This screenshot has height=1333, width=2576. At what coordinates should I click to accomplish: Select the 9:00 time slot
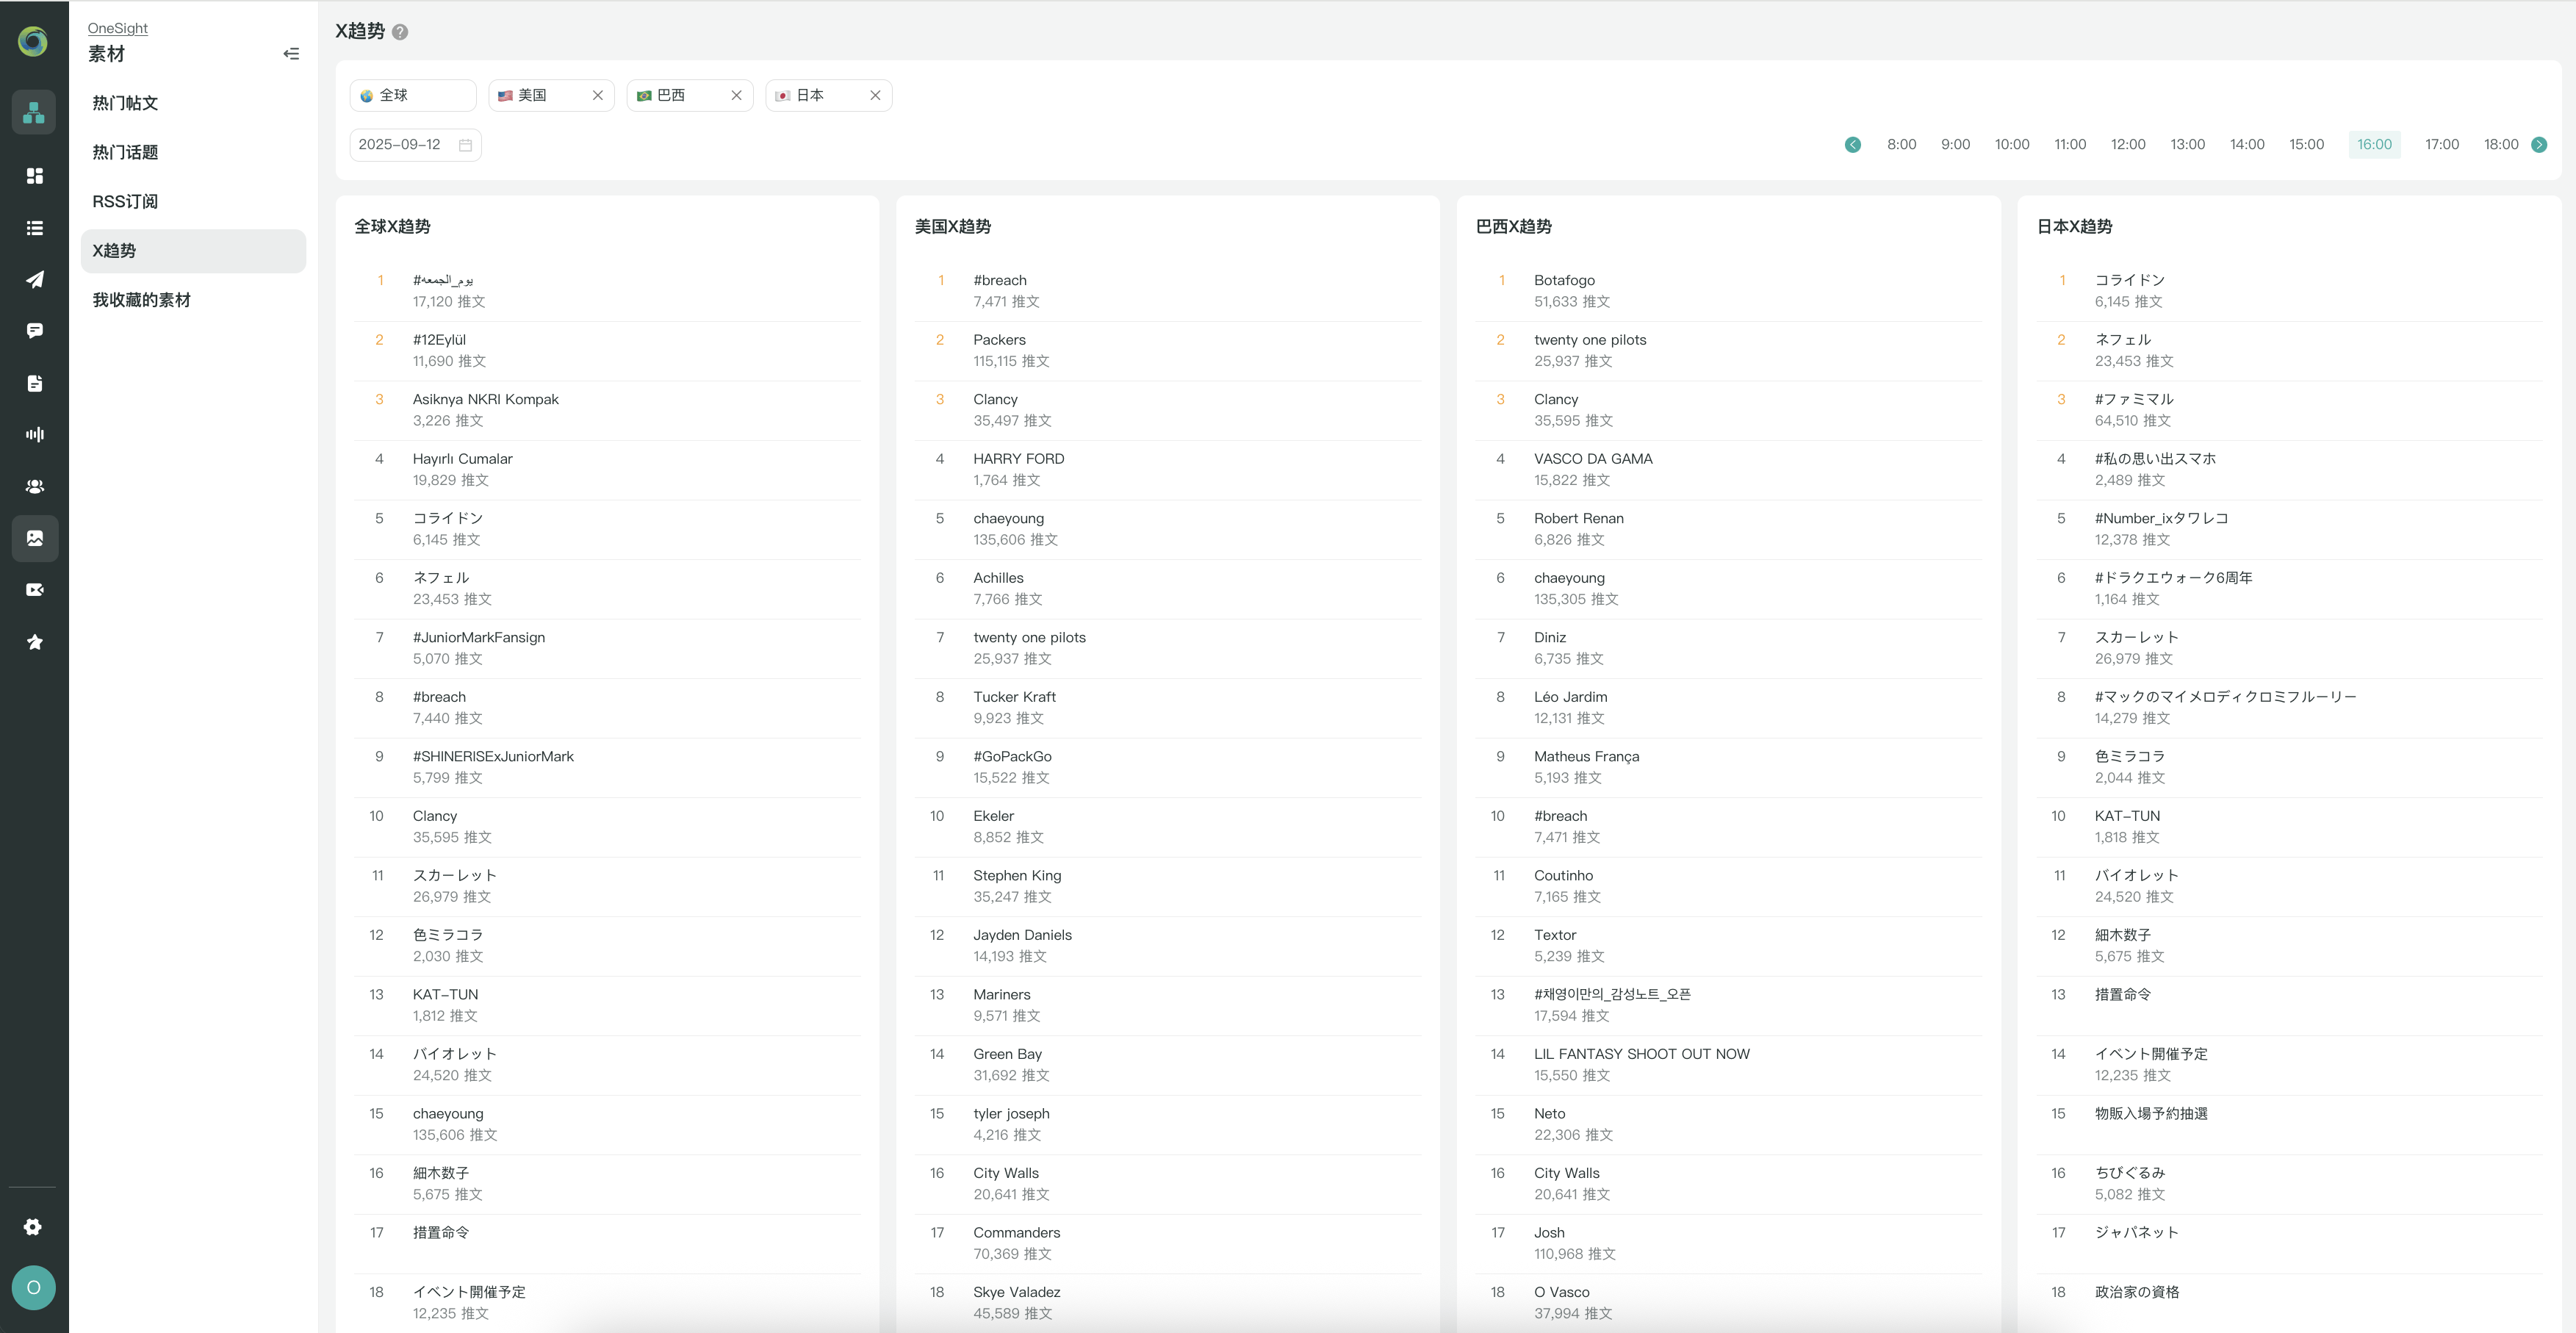1955,145
